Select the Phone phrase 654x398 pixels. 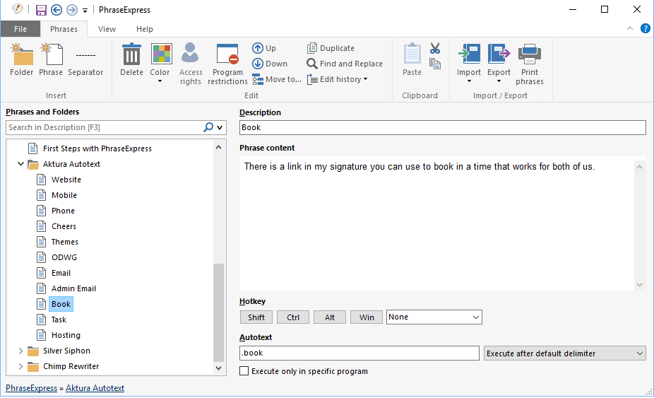63,211
